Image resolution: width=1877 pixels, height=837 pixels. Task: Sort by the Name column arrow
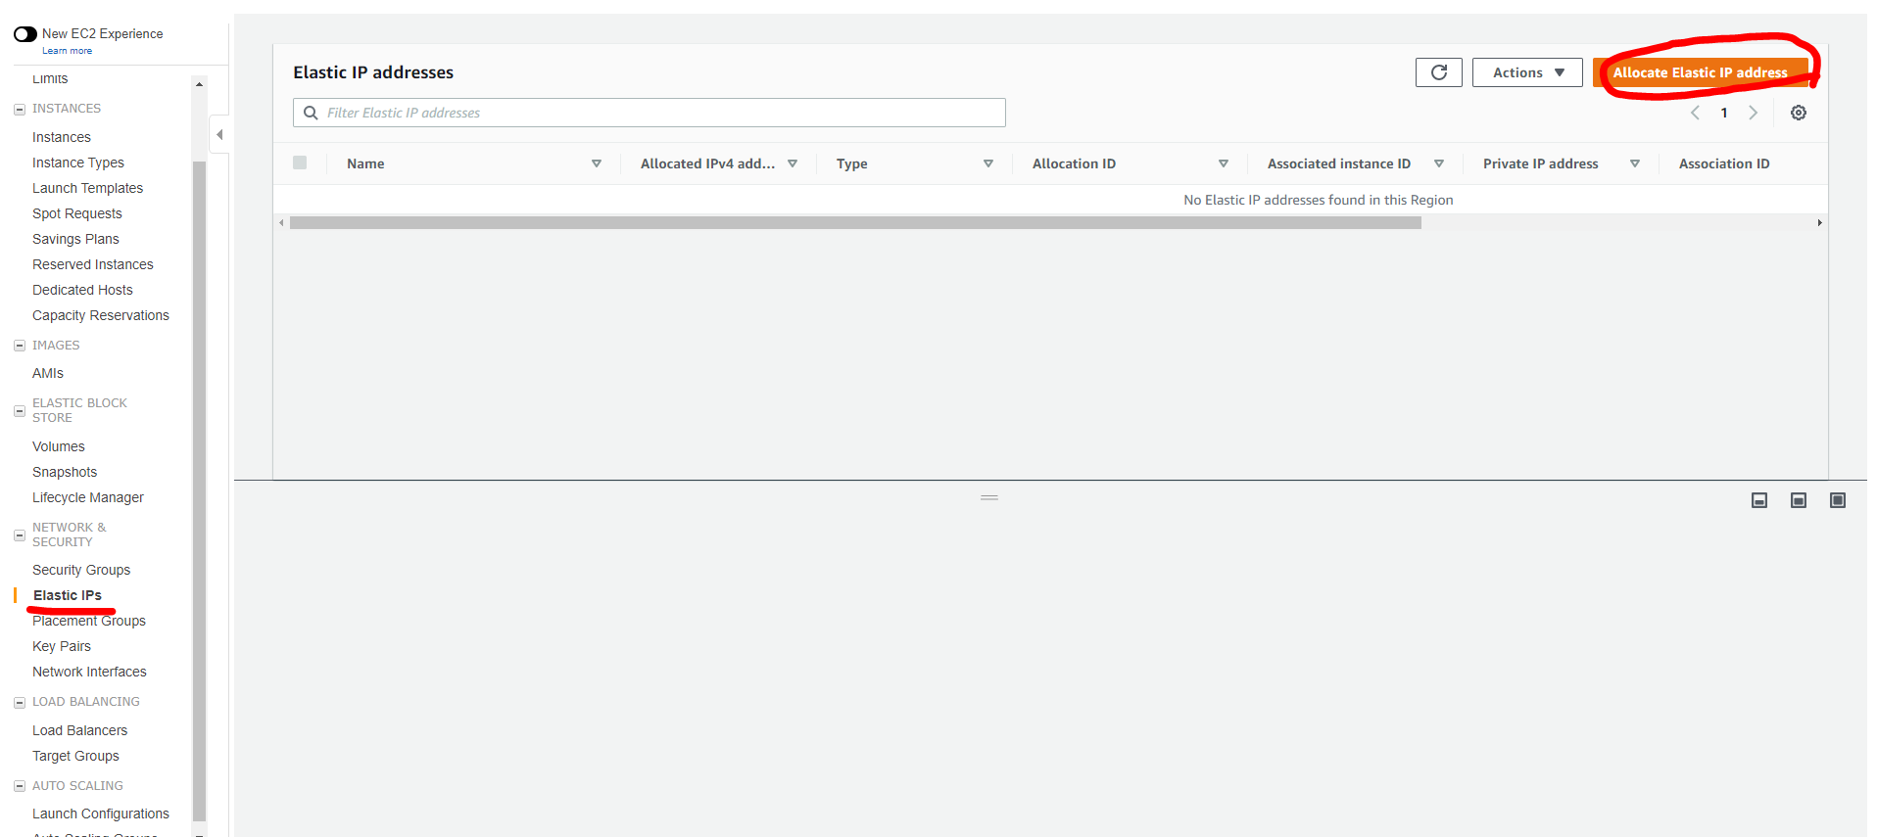tap(597, 163)
